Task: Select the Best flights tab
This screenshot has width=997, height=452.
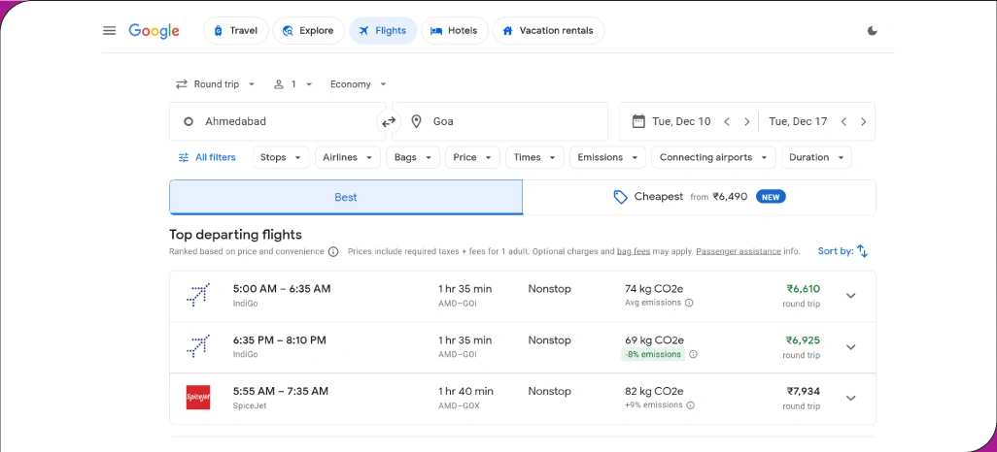Action: click(346, 198)
